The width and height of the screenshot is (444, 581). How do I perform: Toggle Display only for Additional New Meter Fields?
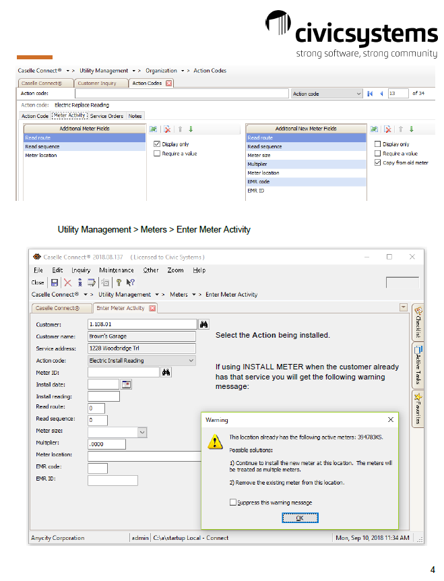click(378, 144)
